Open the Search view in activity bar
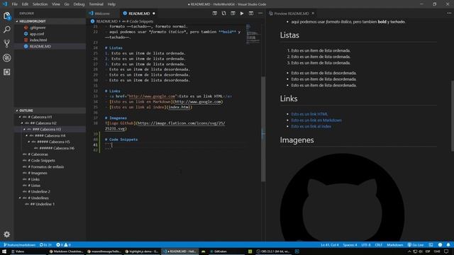Image resolution: width=454 pixels, height=255 pixels. pos(7,30)
